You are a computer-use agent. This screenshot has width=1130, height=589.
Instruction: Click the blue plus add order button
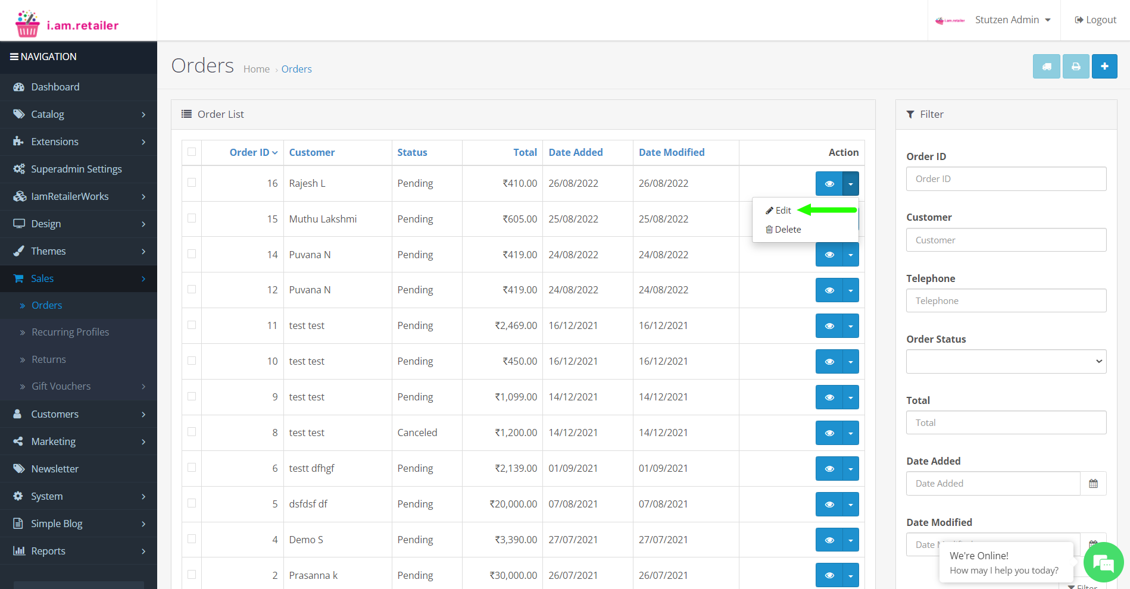pos(1104,67)
